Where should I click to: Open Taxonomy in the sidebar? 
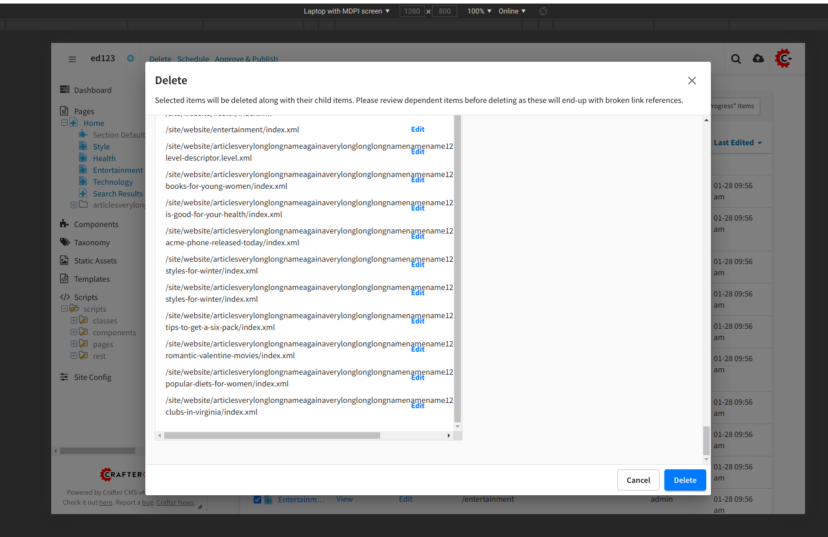click(x=92, y=242)
